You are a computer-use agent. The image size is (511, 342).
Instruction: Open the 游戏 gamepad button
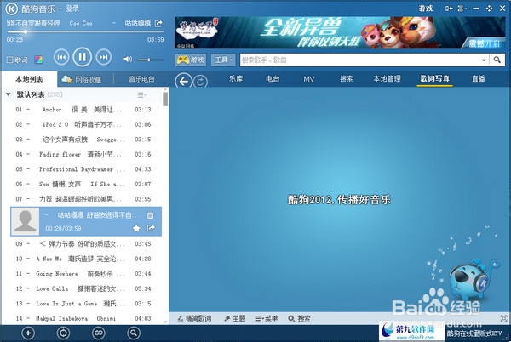(x=191, y=60)
